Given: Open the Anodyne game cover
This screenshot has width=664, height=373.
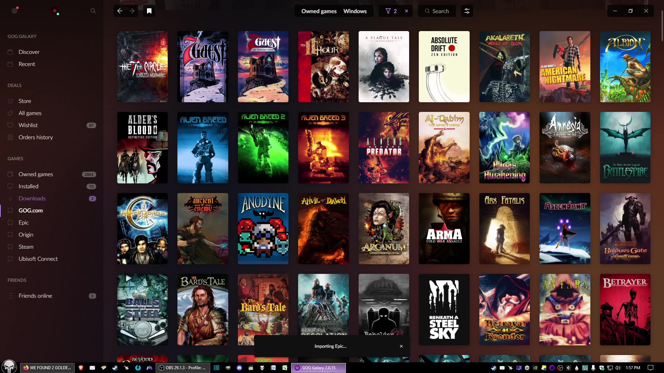Looking at the screenshot, I should pyautogui.click(x=263, y=228).
